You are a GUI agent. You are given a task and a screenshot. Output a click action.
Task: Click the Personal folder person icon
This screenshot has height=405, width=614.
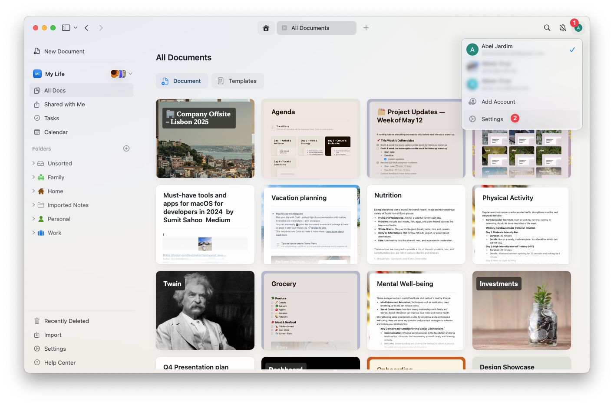coord(41,219)
